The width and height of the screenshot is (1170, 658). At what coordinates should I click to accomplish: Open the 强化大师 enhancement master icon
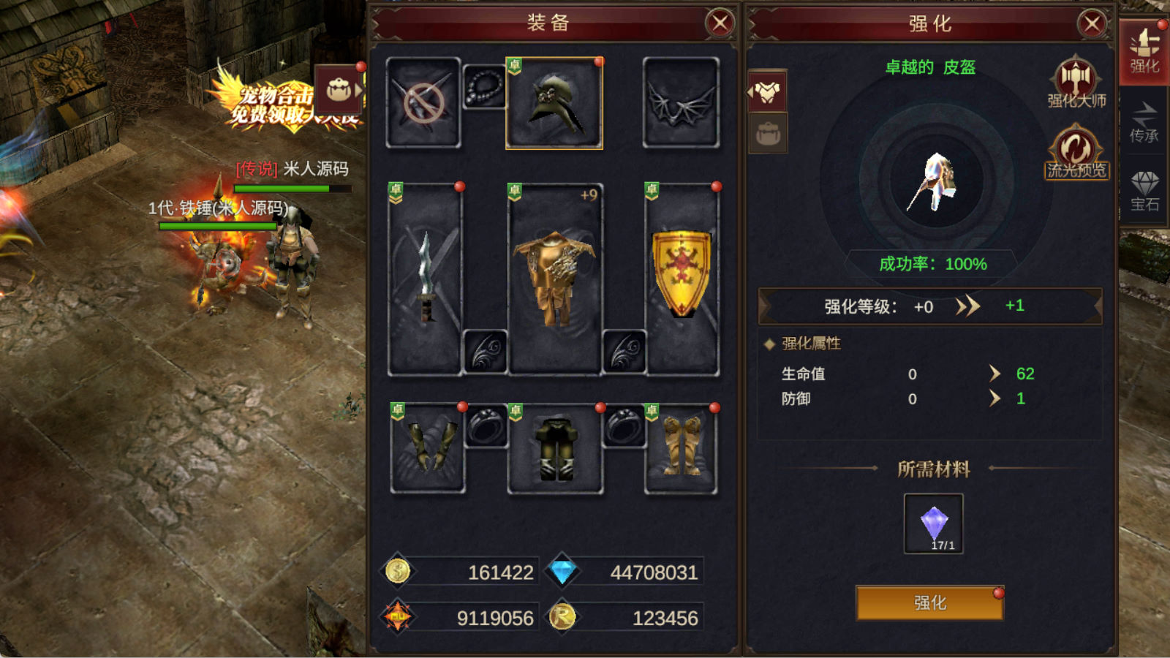click(x=1076, y=82)
